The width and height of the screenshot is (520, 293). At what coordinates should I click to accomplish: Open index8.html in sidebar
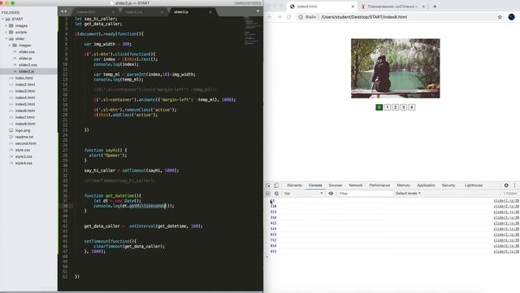click(x=25, y=124)
